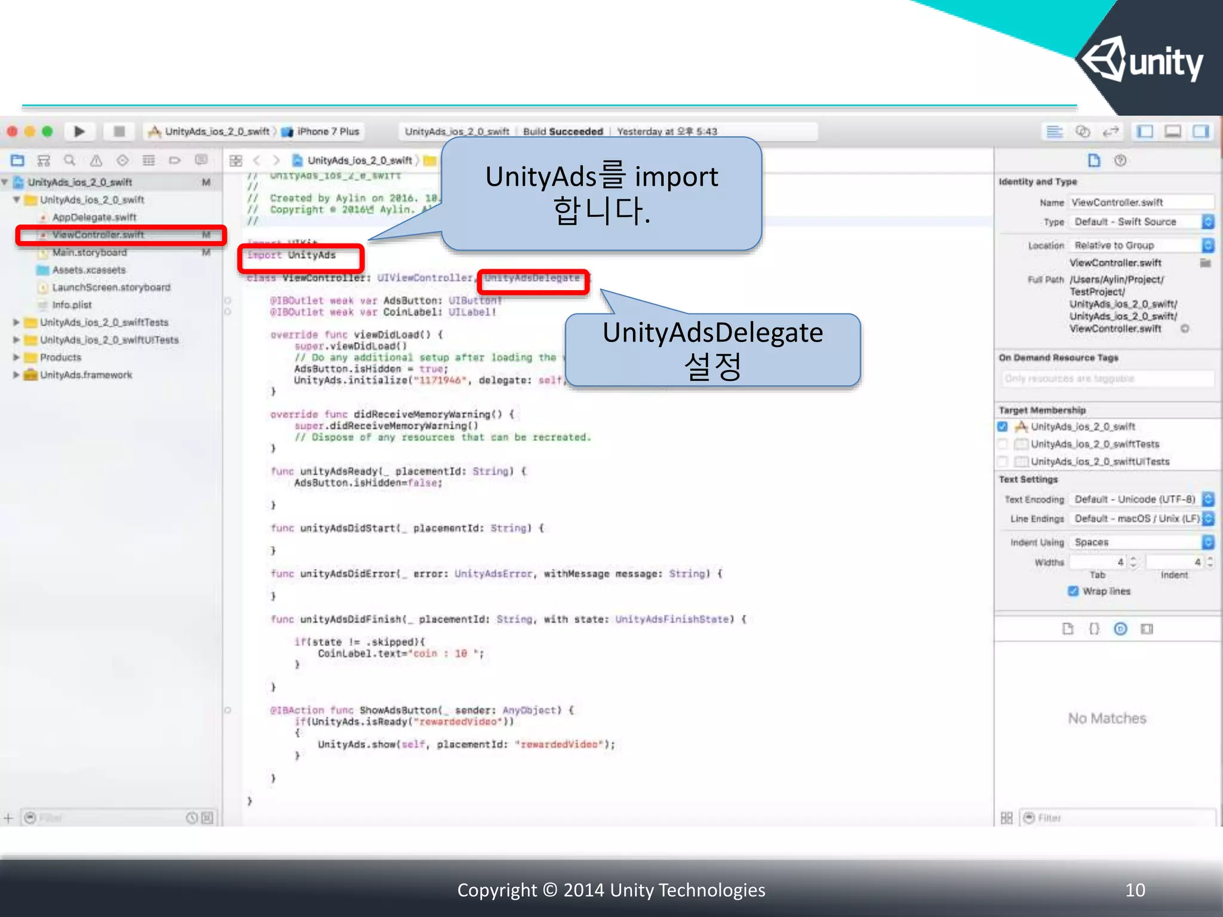Add a new file with plus button
Screen dimensions: 1223x917
(8, 818)
